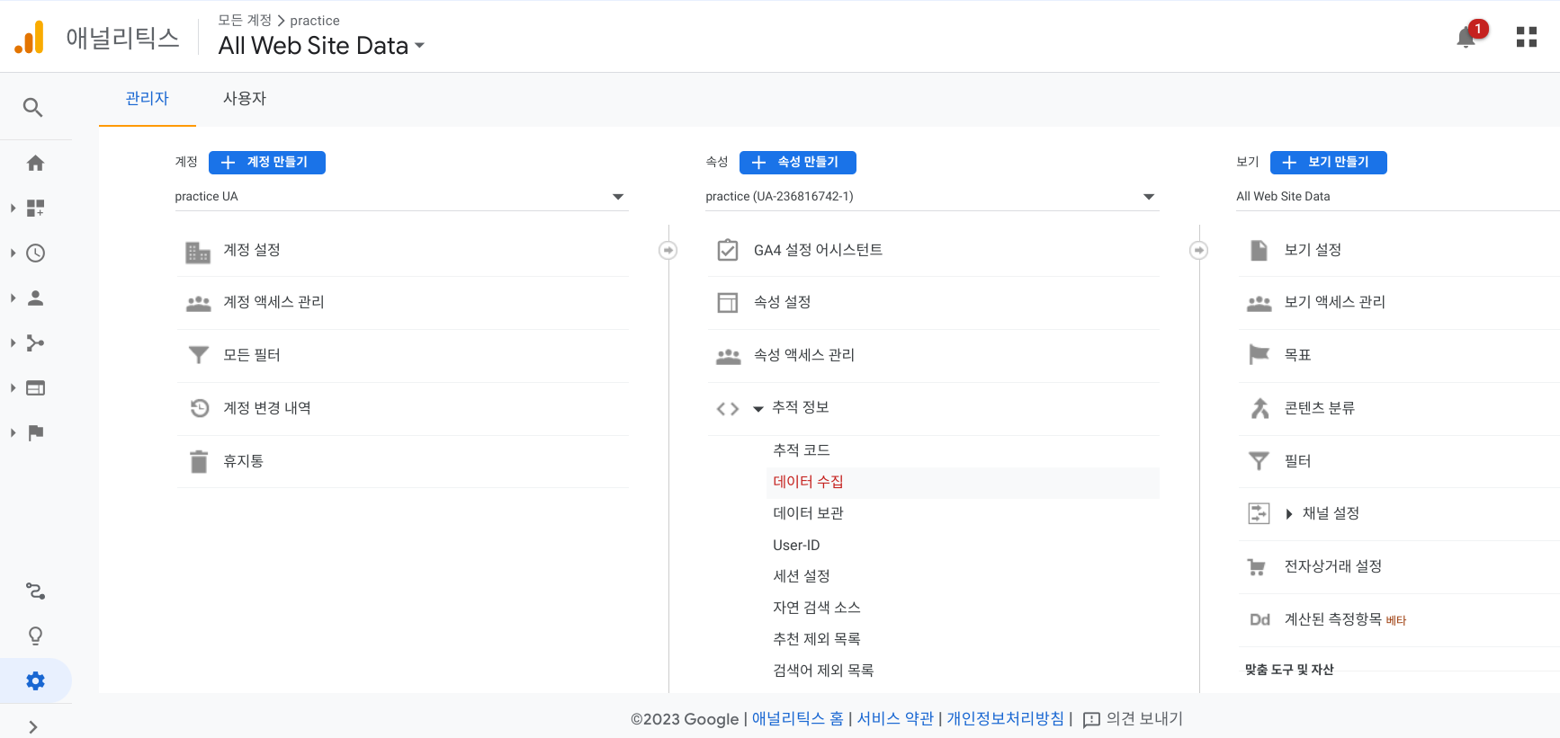The image size is (1560, 738).
Task: Go to Home via the house icon
Action: click(35, 163)
